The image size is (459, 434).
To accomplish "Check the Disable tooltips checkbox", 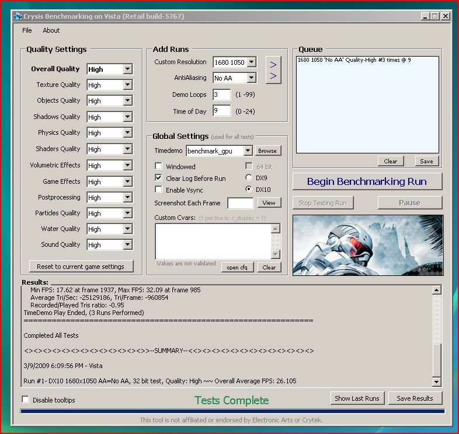I will click(x=26, y=400).
